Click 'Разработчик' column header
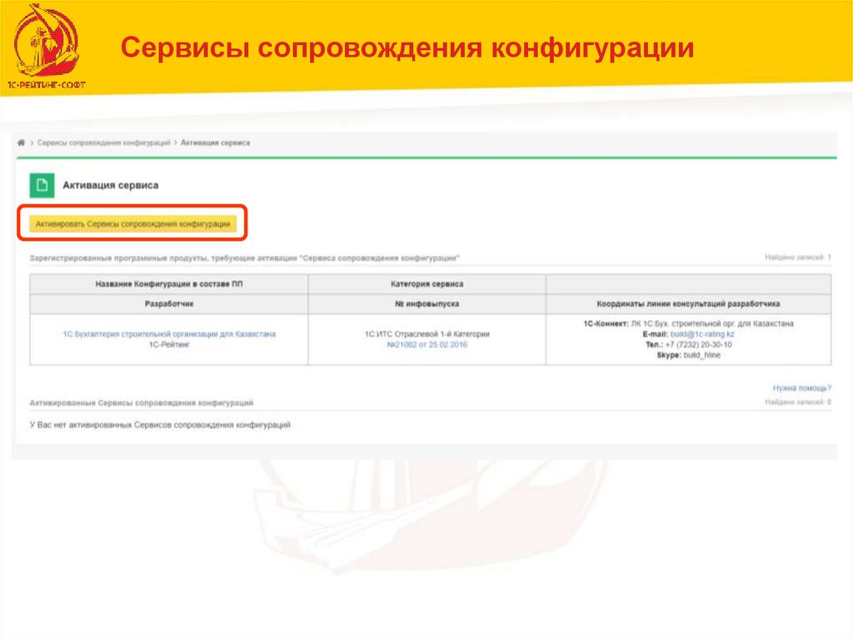The image size is (853, 639). coord(169,304)
